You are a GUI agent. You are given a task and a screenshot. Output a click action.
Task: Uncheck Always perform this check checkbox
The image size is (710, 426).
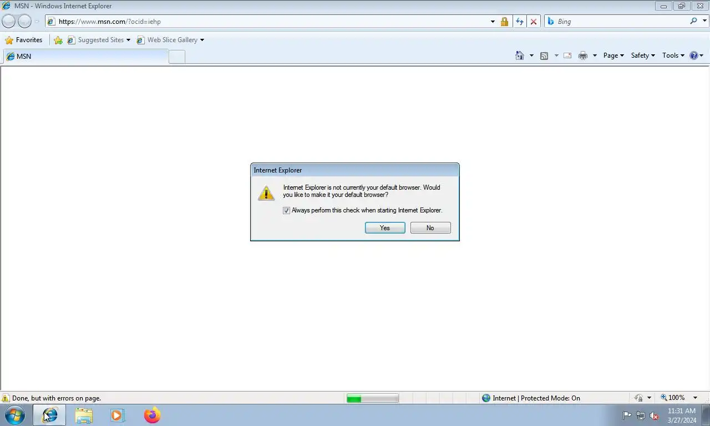(286, 211)
